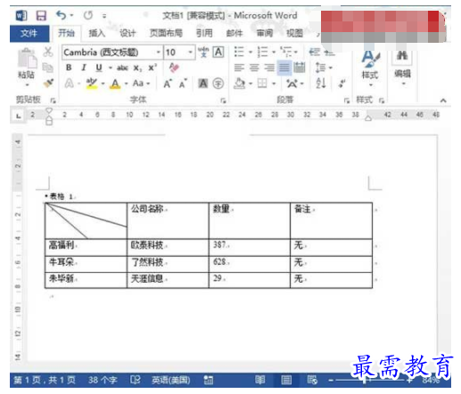Open the Clipboard pane launcher
Screen dimensions: 461x394
point(53,101)
